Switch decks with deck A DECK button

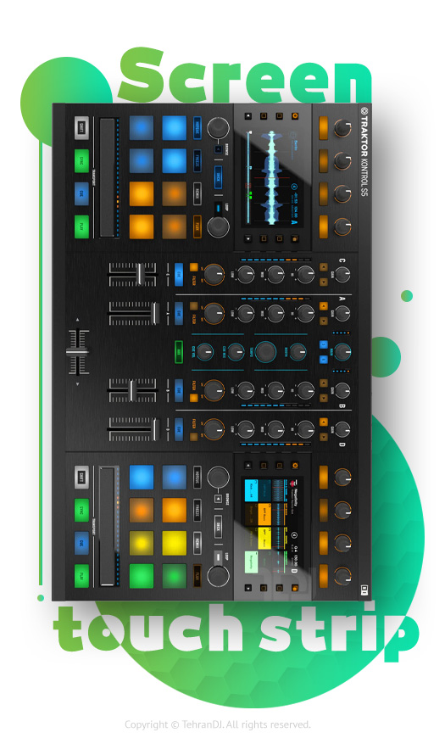pos(219,177)
